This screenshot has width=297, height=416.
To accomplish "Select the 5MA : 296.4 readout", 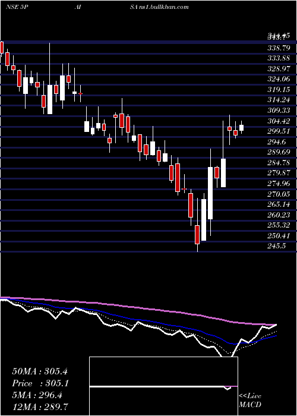I will [37, 395].
